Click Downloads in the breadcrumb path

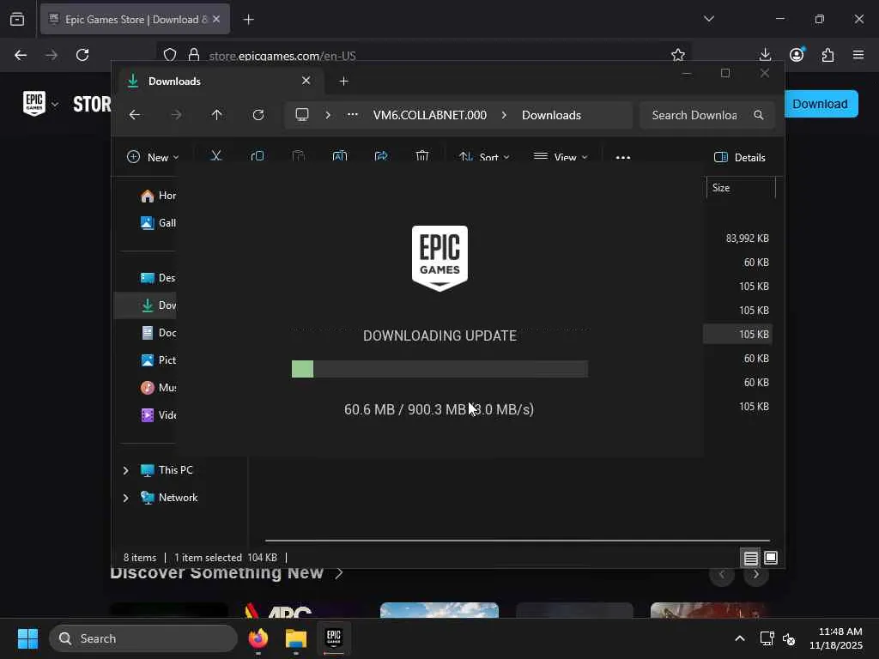coord(551,115)
